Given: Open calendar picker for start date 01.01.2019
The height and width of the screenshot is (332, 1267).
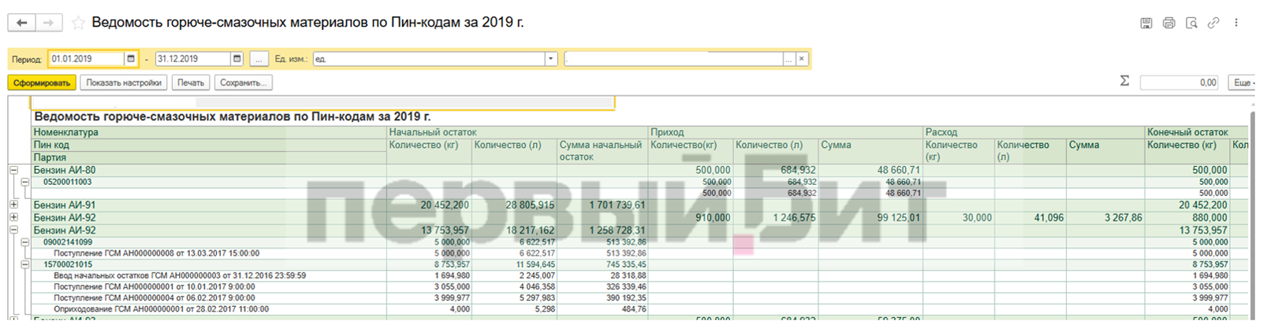Looking at the screenshot, I should point(131,59).
